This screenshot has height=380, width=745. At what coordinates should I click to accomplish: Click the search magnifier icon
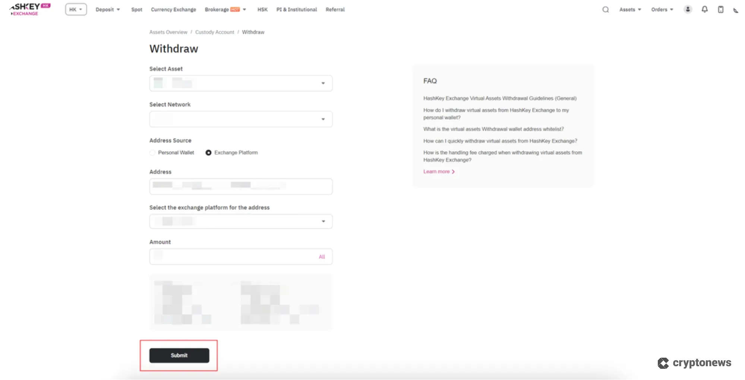coord(605,10)
